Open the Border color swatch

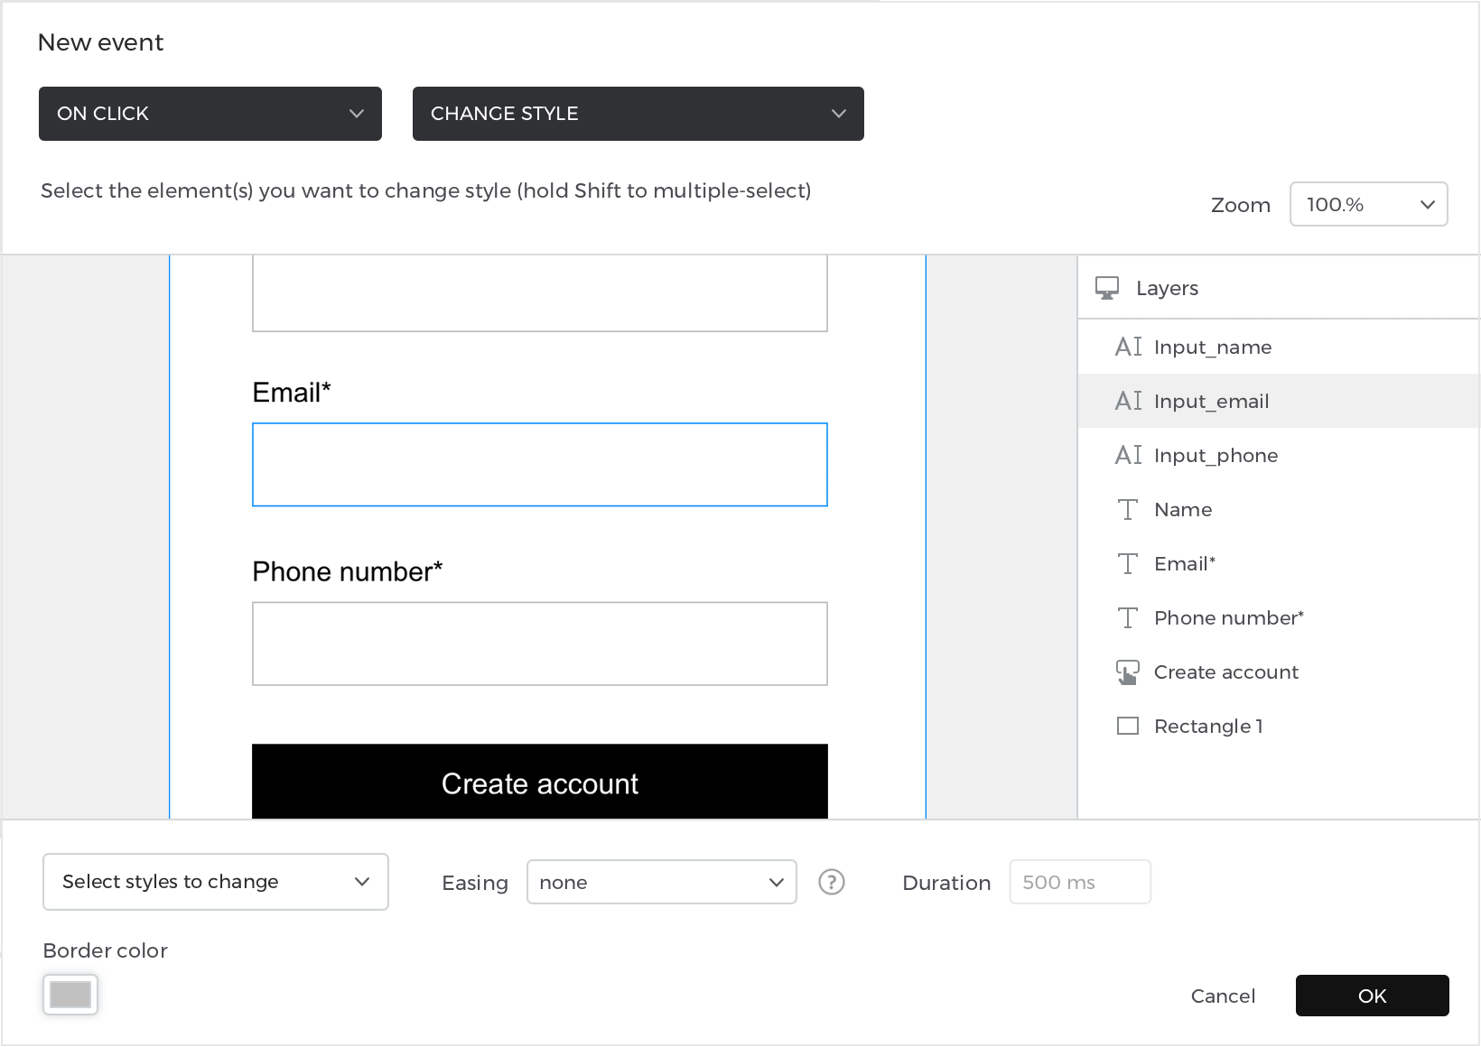70,995
